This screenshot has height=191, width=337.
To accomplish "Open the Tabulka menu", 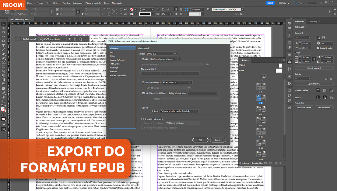I will point(66,3).
